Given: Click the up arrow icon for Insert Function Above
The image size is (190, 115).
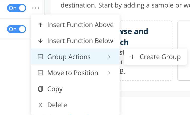Looking at the screenshot, I should point(40,25).
